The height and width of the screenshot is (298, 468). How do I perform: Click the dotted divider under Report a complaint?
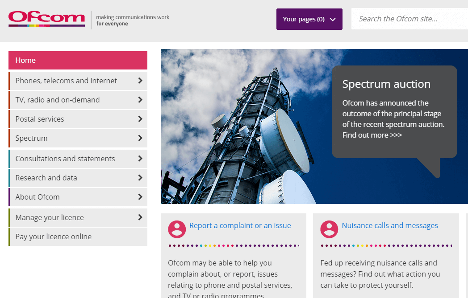click(233, 245)
